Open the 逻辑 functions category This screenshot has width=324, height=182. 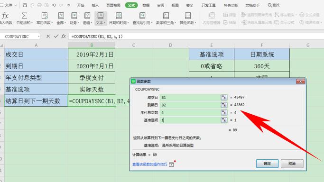click(87, 18)
